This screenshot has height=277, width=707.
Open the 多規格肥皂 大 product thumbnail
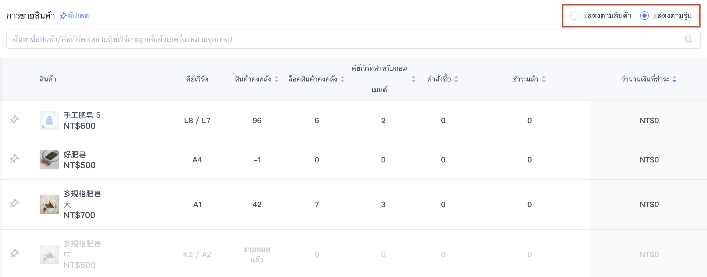tap(49, 204)
